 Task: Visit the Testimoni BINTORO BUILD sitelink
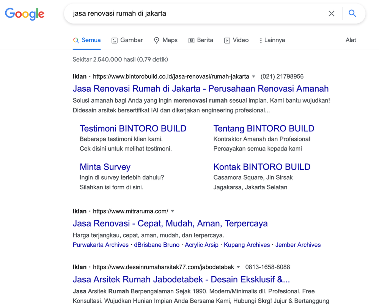pyautogui.click(x=133, y=128)
